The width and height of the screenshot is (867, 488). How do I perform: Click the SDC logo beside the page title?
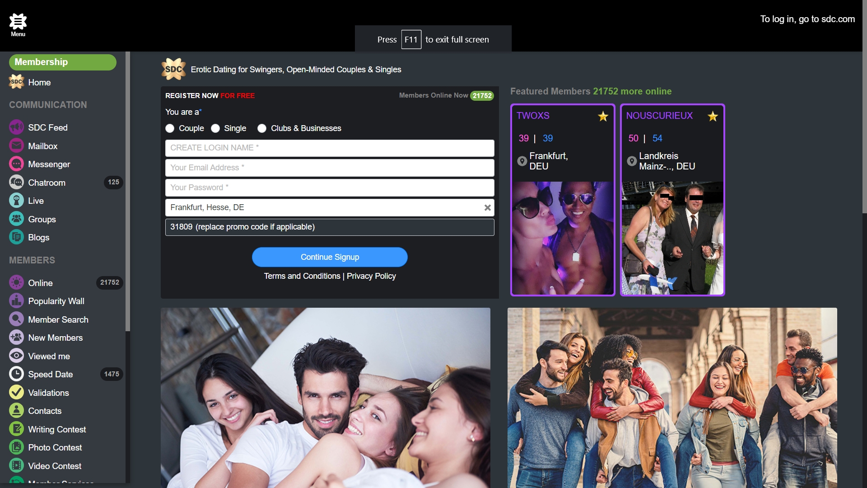coord(173,69)
